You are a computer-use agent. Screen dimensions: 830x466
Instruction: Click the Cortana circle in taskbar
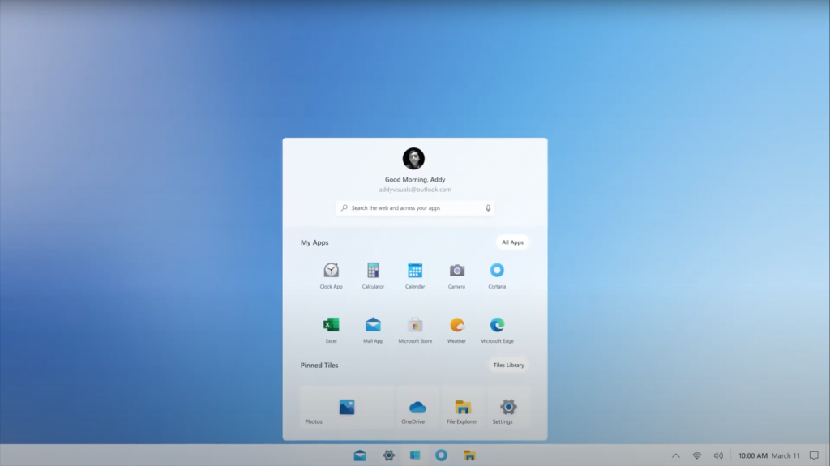click(442, 455)
